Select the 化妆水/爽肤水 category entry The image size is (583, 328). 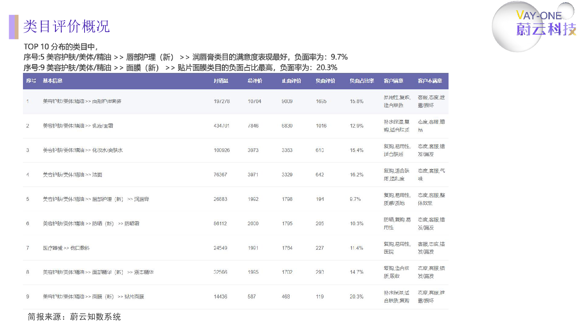tap(83, 150)
